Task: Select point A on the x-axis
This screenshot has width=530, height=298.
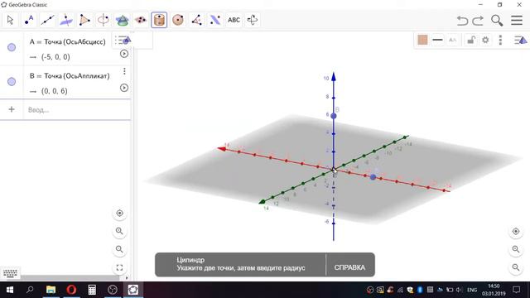Action: (x=373, y=177)
